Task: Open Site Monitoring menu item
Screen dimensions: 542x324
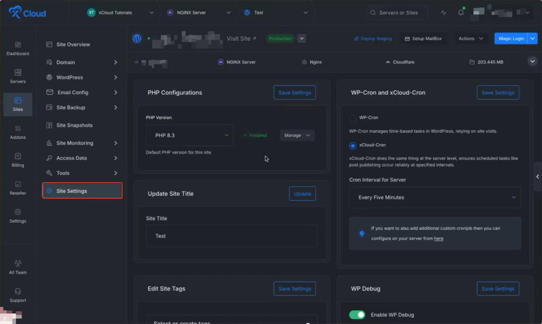Action: point(82,143)
